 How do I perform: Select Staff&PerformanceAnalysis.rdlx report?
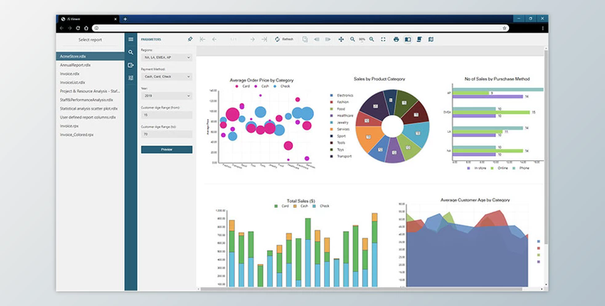tap(86, 100)
